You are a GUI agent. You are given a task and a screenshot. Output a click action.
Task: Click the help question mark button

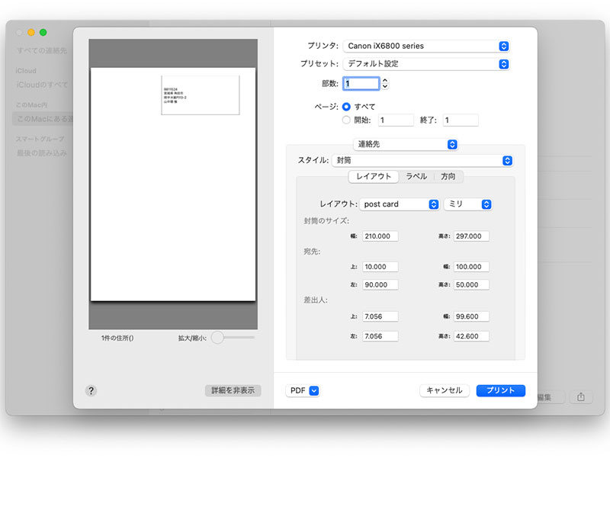point(91,390)
